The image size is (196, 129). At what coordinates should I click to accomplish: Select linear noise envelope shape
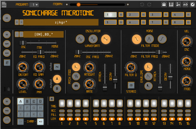(x=148, y=76)
